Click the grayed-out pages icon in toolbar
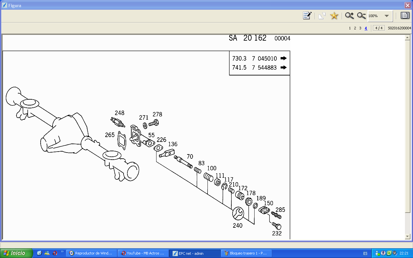Image resolution: width=413 pixels, height=258 pixels. pos(322,15)
